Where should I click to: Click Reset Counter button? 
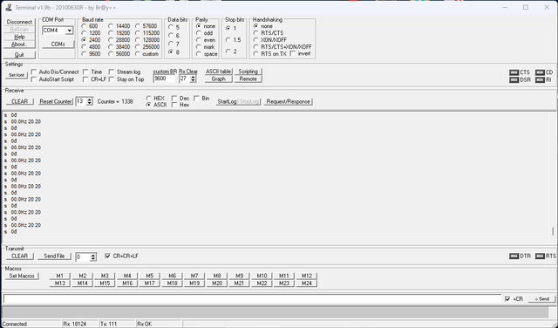click(x=56, y=101)
